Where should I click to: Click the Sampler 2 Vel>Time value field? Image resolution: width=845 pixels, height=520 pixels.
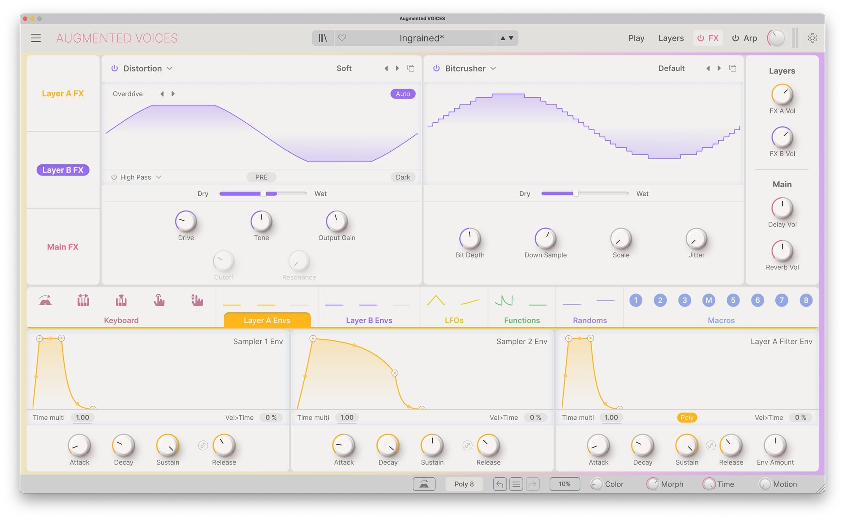pyautogui.click(x=535, y=418)
